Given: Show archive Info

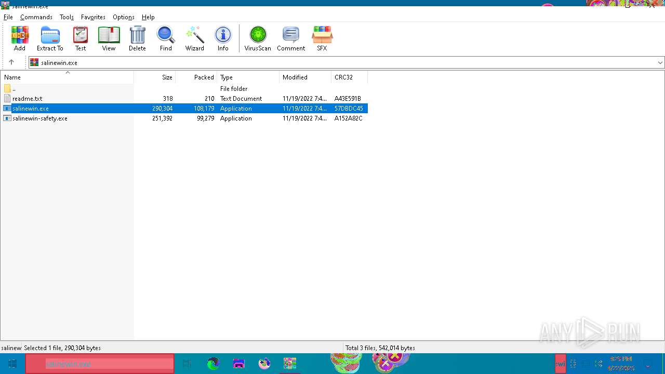Looking at the screenshot, I should click(x=223, y=39).
